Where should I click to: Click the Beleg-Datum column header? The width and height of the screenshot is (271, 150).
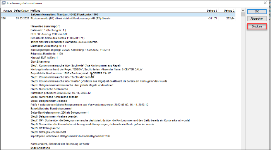[x=21, y=10]
